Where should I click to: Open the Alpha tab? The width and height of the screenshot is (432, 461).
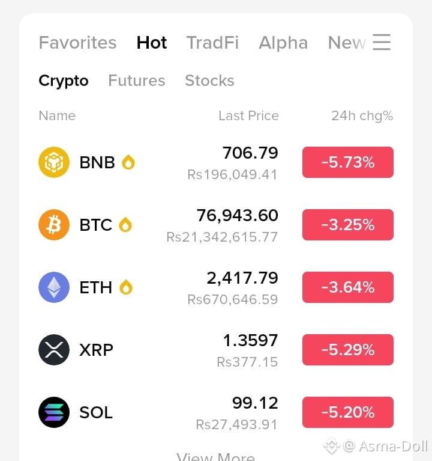[x=283, y=43]
